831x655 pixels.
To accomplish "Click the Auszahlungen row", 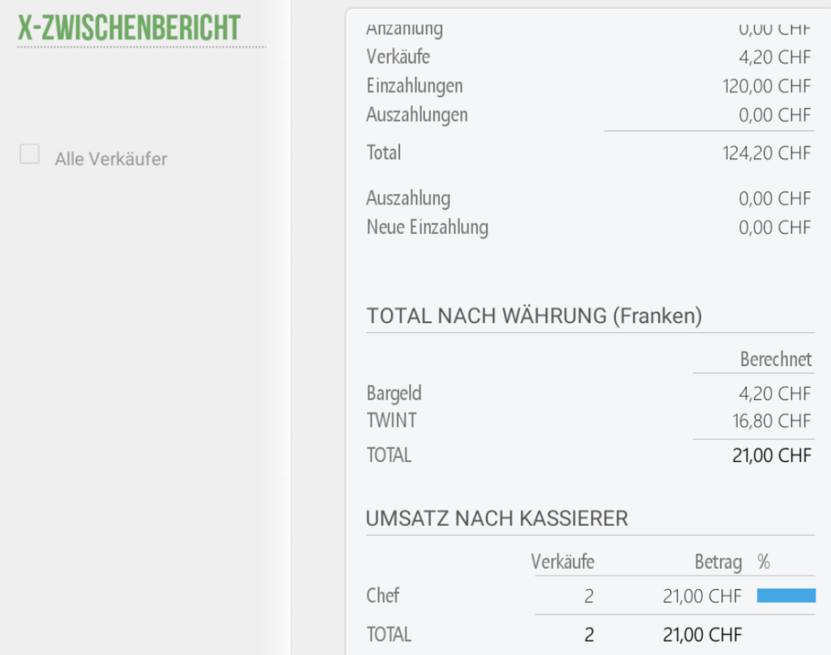I will 589,114.
